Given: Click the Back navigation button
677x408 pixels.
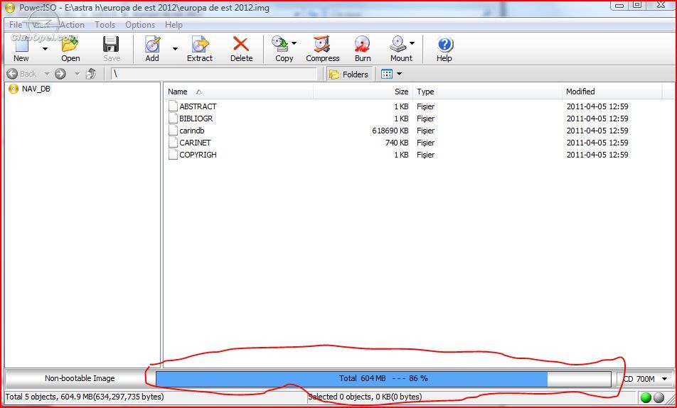Looking at the screenshot, I should [21, 74].
